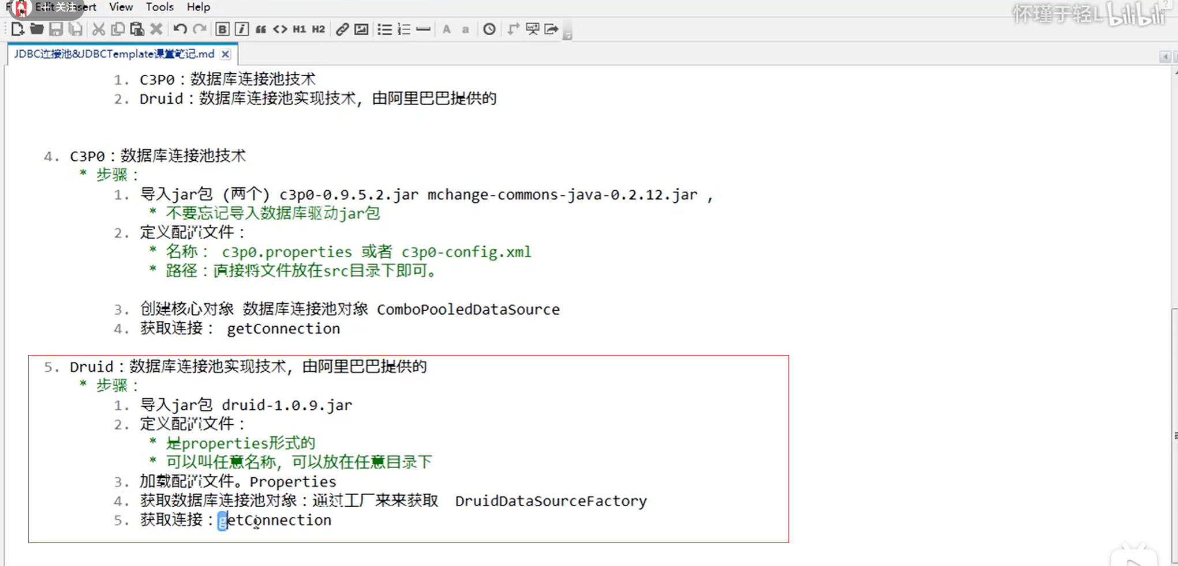Cut text using the scissors icon
1178x566 pixels.
tap(99, 29)
